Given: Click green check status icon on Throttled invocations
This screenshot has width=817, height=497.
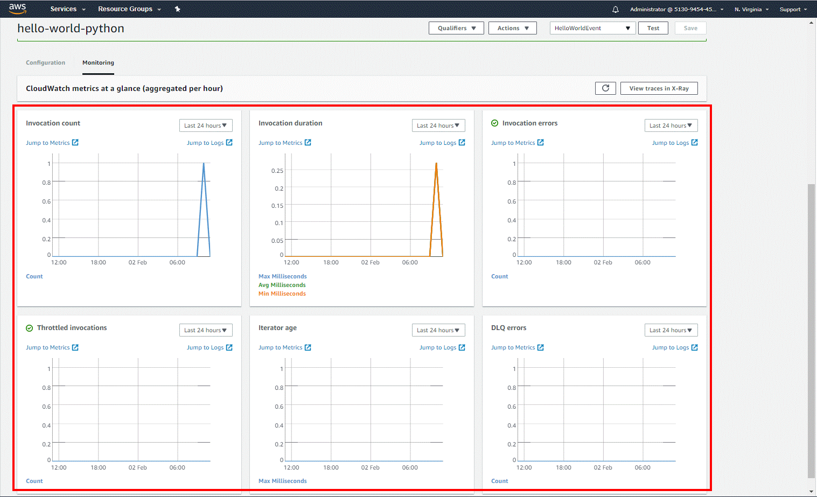Looking at the screenshot, I should (x=29, y=328).
